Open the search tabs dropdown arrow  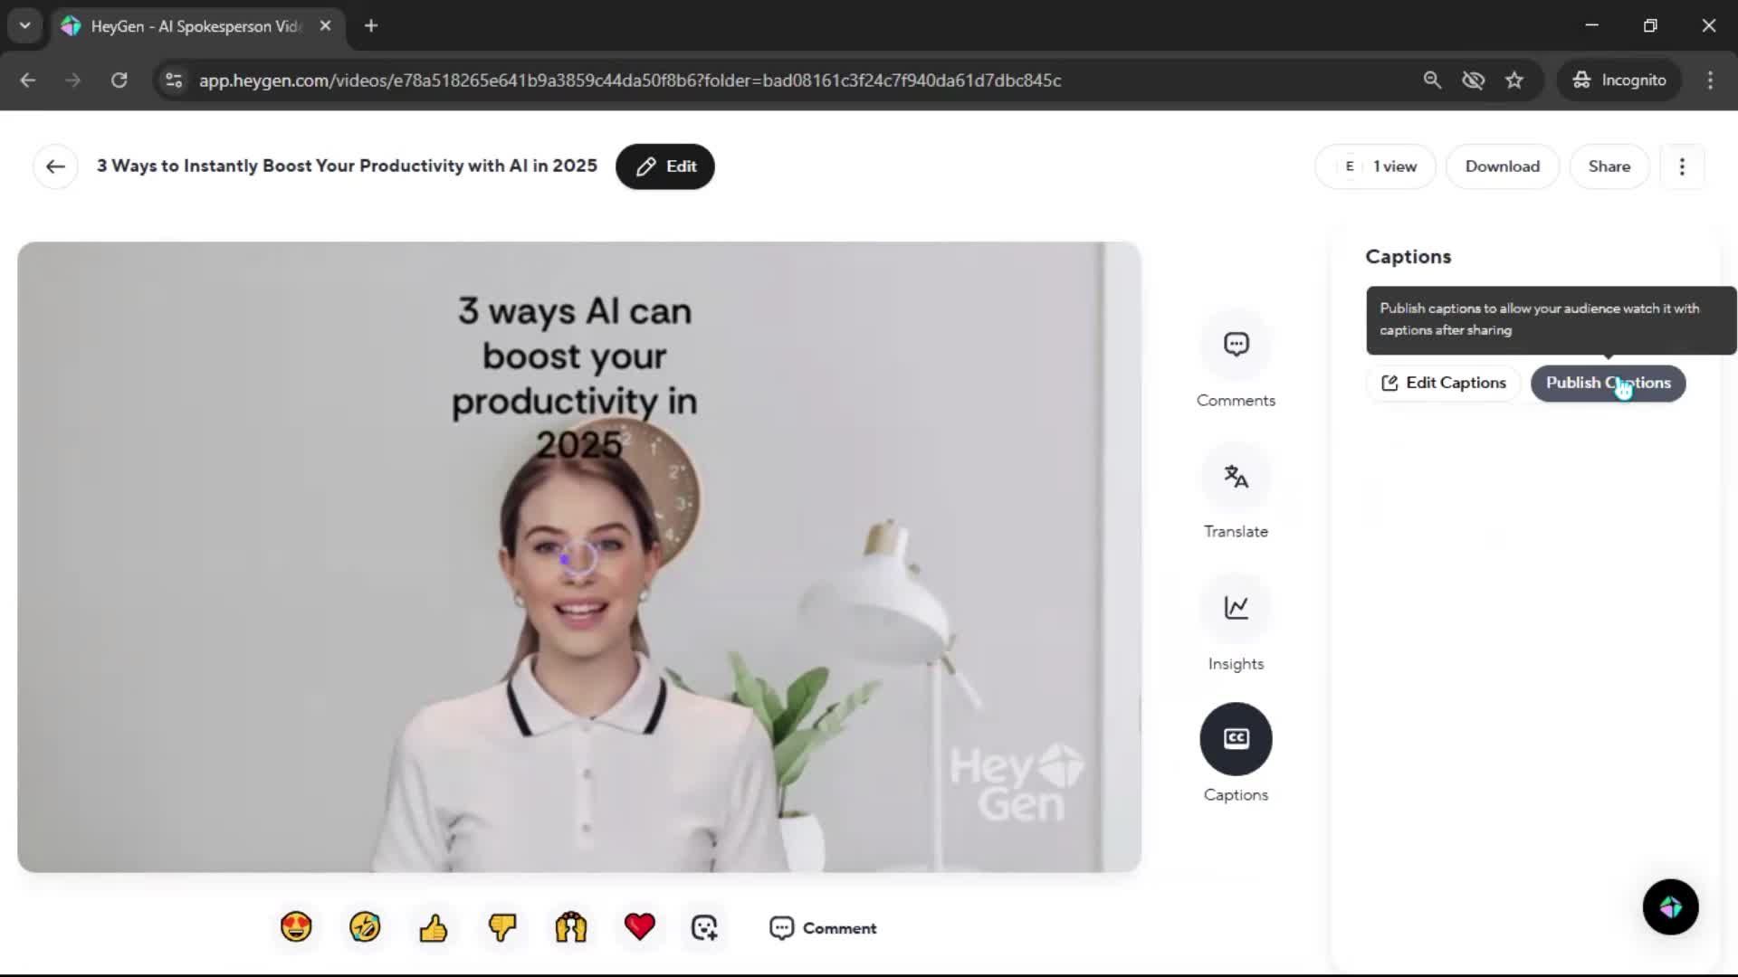[x=25, y=25]
